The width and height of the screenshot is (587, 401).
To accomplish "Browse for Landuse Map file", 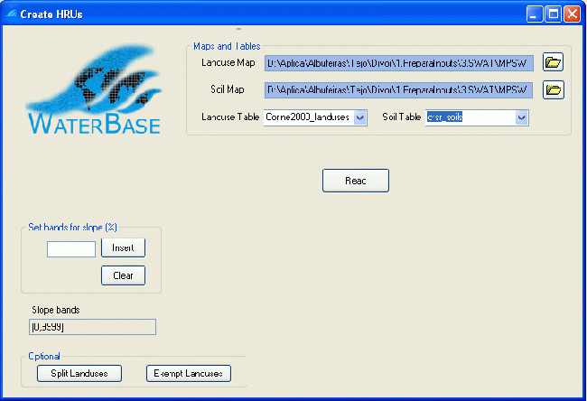I will click(x=553, y=62).
